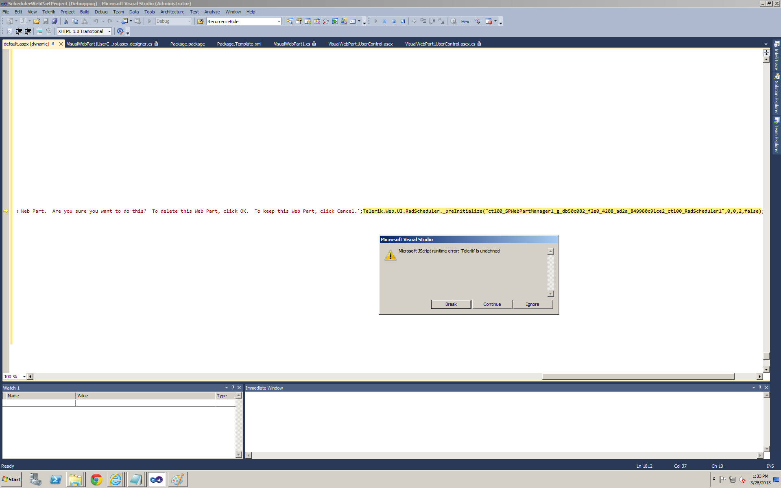Viewport: 781px width, 488px height.
Task: Click the Stop Debugging icon
Action: coord(393,22)
